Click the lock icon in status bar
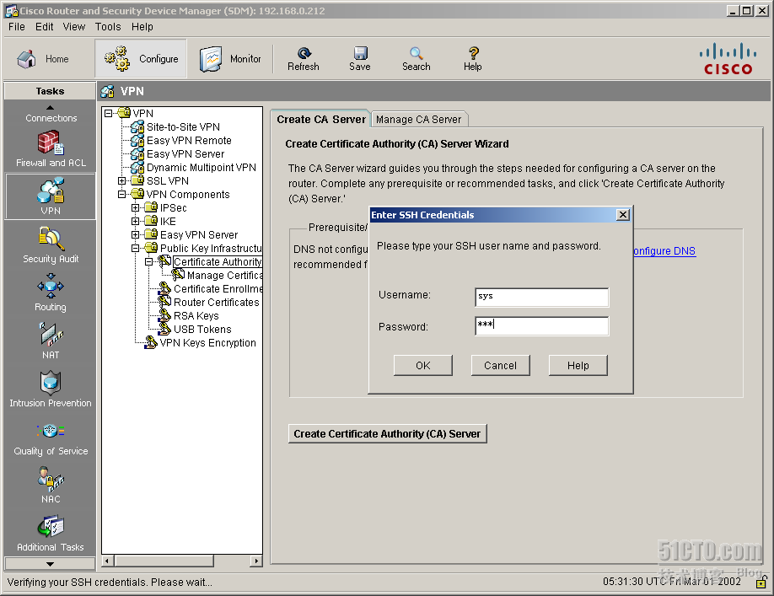The width and height of the screenshot is (774, 596). pyautogui.click(x=761, y=583)
